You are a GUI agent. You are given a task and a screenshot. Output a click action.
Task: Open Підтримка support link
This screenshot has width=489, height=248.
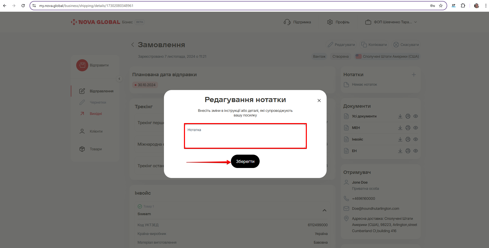(298, 22)
